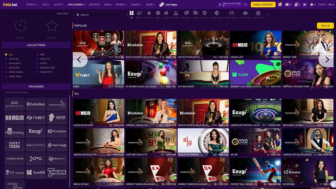Image resolution: width=336 pixels, height=189 pixels.
Task: Expand the Sports menu dropdown
Action: pos(32,4)
